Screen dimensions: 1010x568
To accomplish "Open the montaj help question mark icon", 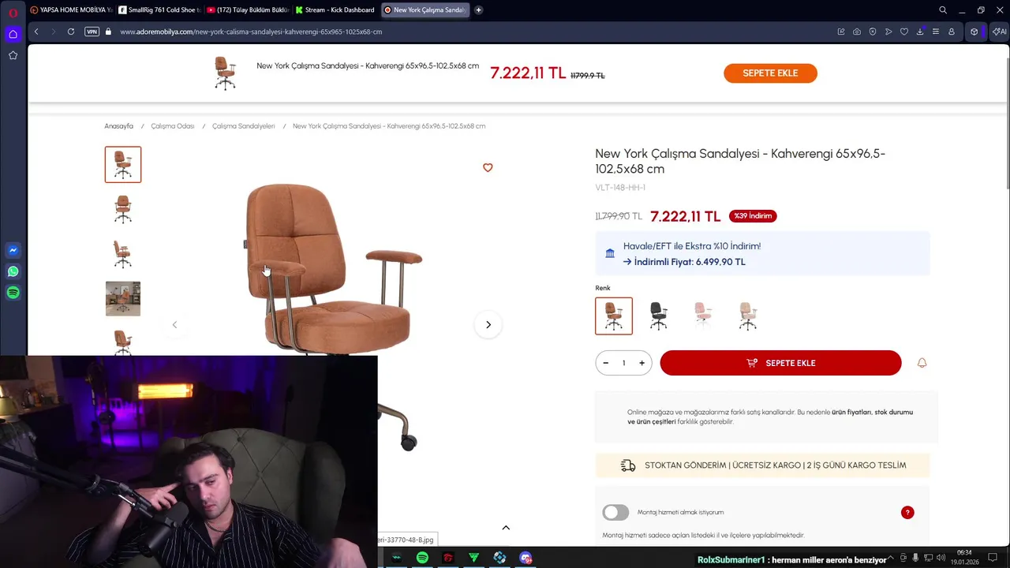I will tap(907, 513).
